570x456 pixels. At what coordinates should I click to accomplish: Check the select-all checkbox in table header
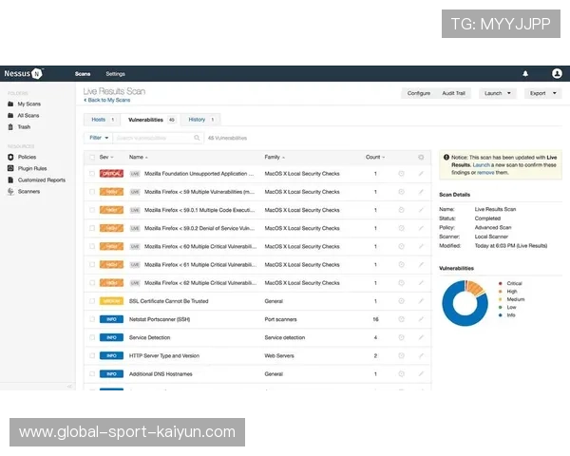coord(92,157)
